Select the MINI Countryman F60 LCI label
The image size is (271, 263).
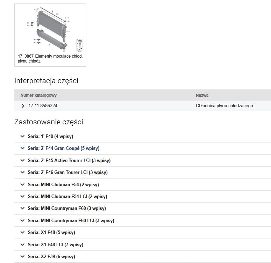click(71, 221)
